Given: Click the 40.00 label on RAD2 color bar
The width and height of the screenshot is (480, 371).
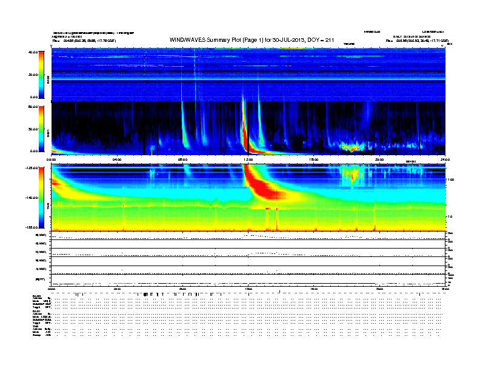Looking at the screenshot, I should click(33, 52).
